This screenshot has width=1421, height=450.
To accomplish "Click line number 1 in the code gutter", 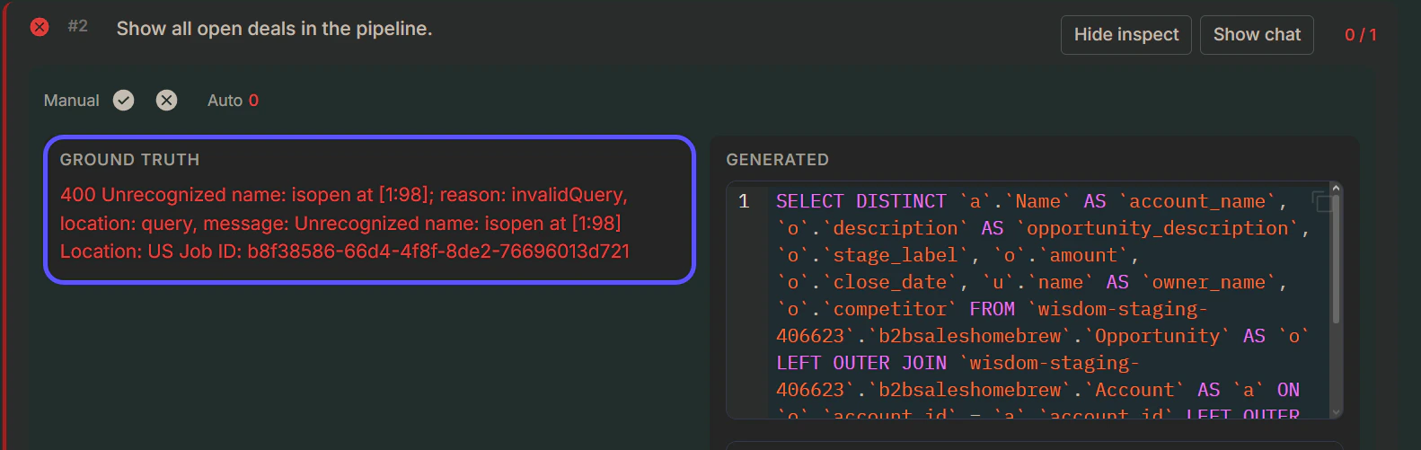I will click(x=744, y=201).
